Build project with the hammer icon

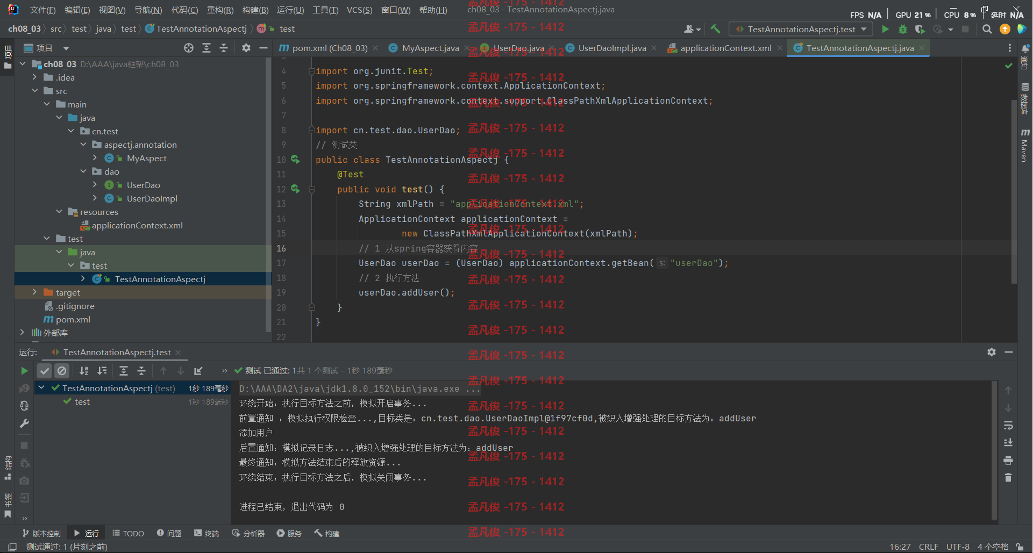[715, 29]
